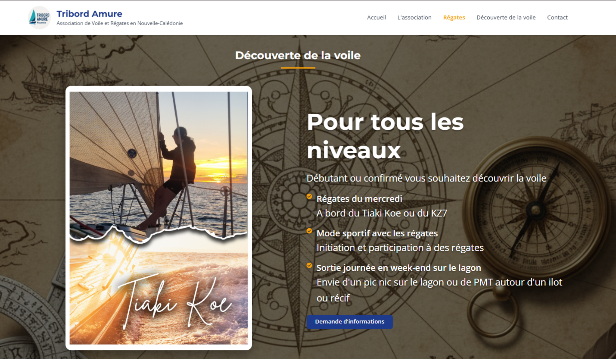Click the Tiaki Koe sailing photo card
This screenshot has width=616, height=359.
[159, 218]
